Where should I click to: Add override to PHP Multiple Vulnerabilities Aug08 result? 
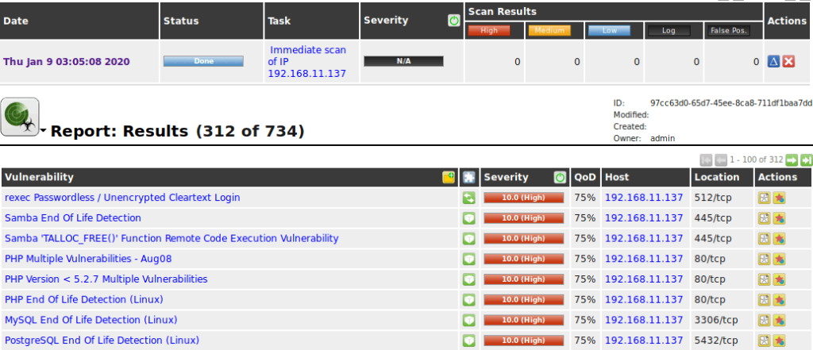(x=779, y=259)
